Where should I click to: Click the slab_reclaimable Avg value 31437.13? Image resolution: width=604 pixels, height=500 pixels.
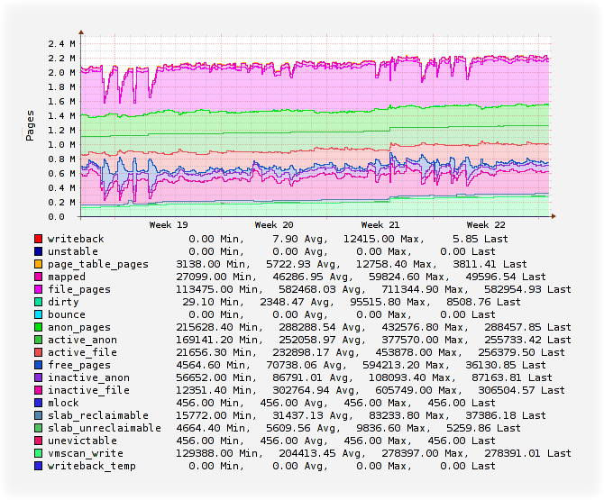[x=297, y=415]
